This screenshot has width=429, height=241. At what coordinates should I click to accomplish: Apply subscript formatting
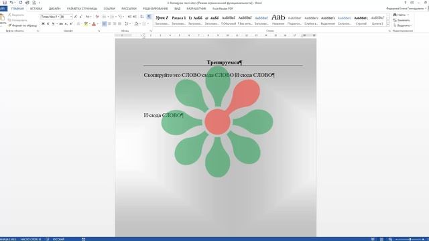tap(66, 24)
